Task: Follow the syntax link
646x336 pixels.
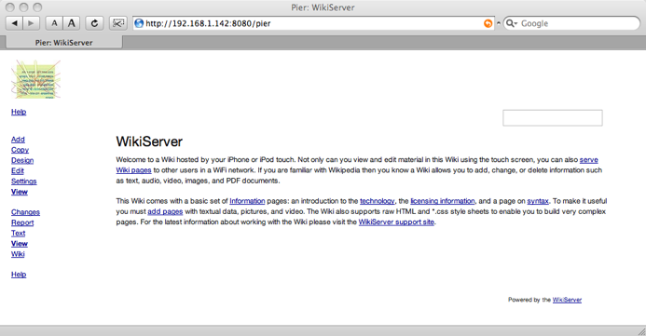Action: [538, 201]
